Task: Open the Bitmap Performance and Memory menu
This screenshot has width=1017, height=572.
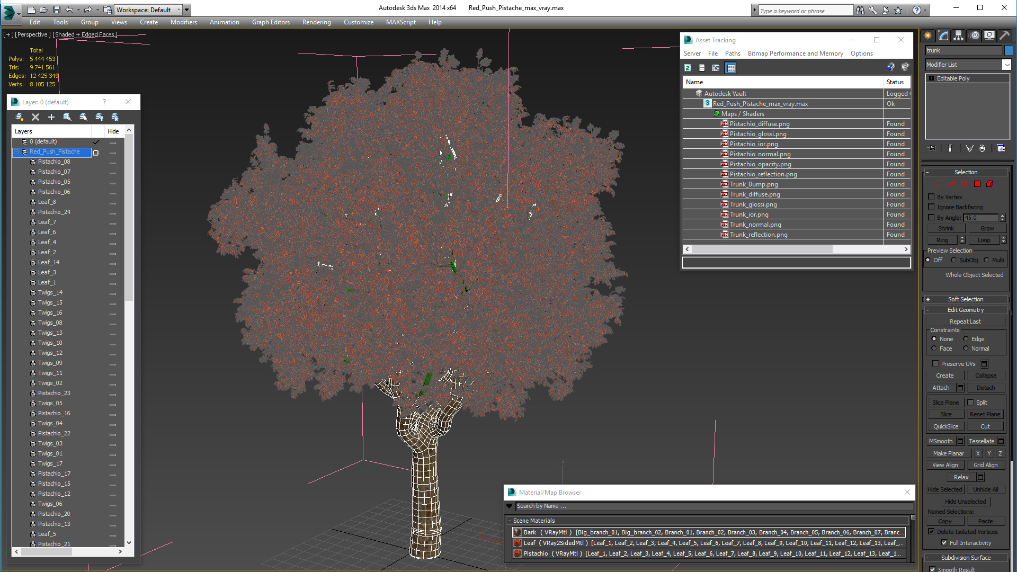Action: click(x=795, y=53)
